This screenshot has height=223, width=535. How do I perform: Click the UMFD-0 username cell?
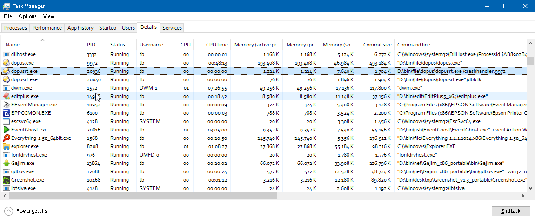click(149, 155)
